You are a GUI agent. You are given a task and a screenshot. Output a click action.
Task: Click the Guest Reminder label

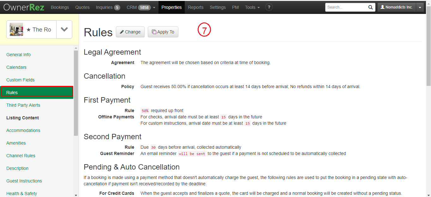click(117, 153)
